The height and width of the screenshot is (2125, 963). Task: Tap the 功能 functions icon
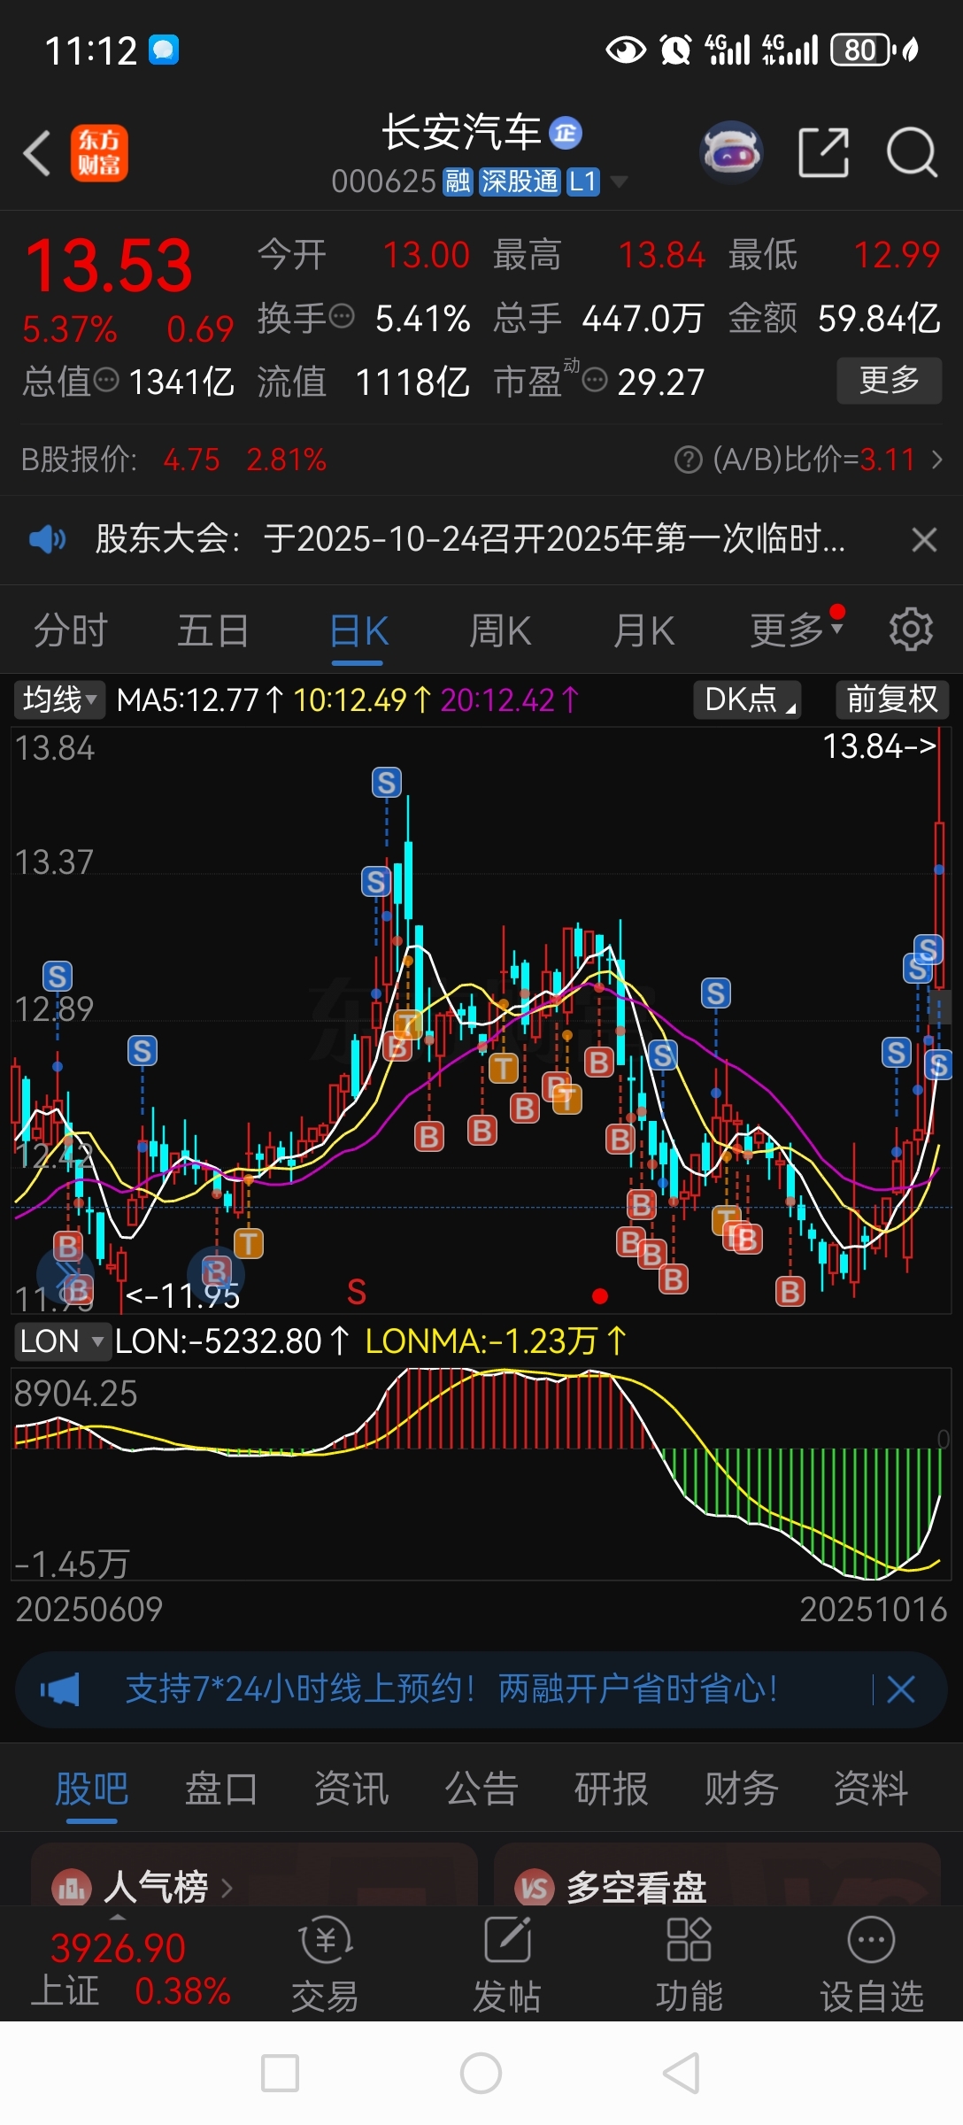click(x=689, y=1963)
